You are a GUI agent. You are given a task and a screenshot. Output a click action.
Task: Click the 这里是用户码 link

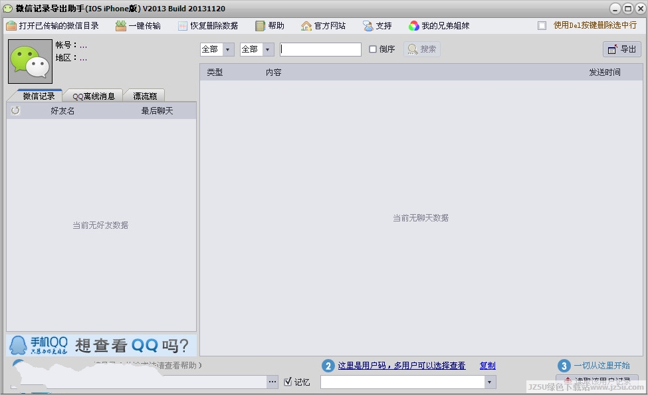(401, 366)
